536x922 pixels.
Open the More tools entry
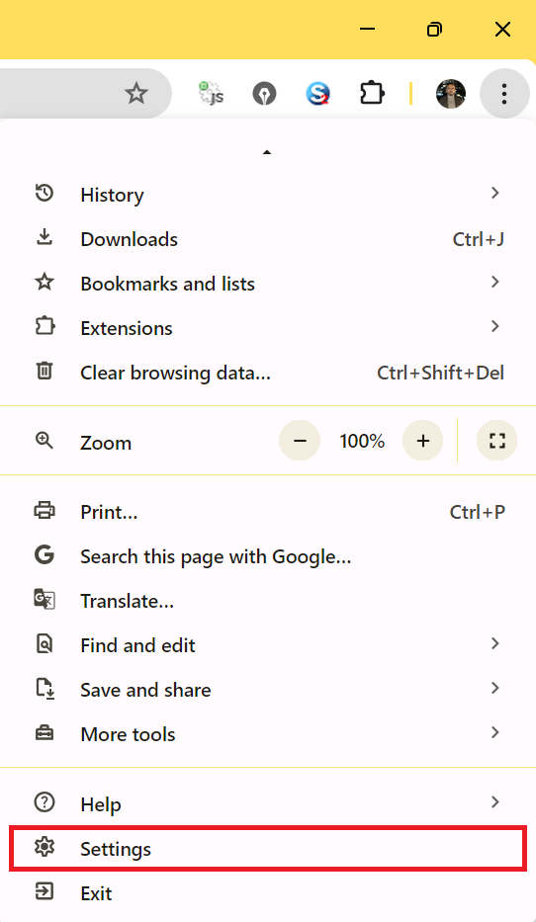pyautogui.click(x=268, y=733)
